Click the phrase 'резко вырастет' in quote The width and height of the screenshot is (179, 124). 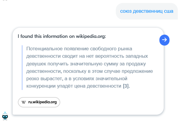(x=42, y=79)
